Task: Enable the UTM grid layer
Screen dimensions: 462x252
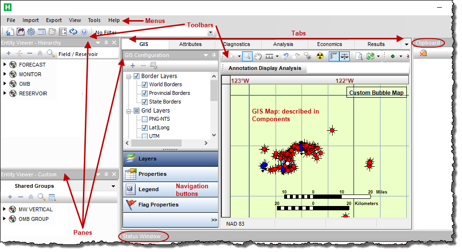Action: [145, 136]
